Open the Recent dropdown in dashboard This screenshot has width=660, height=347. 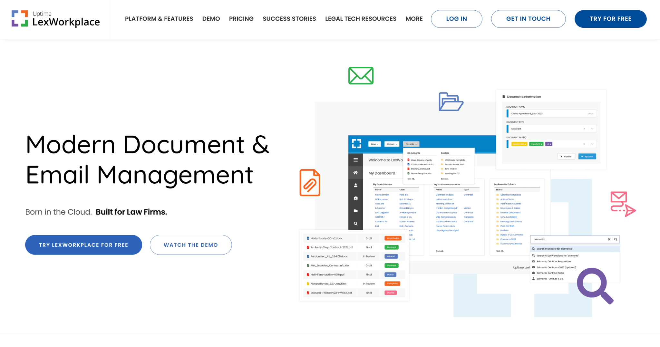[x=392, y=144]
